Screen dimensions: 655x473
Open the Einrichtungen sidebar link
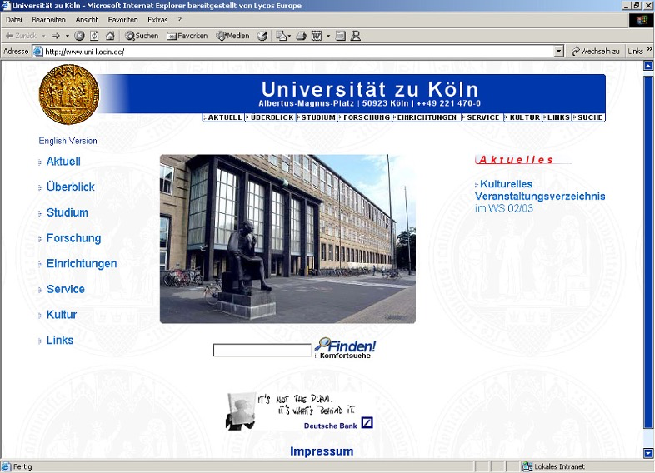(82, 264)
